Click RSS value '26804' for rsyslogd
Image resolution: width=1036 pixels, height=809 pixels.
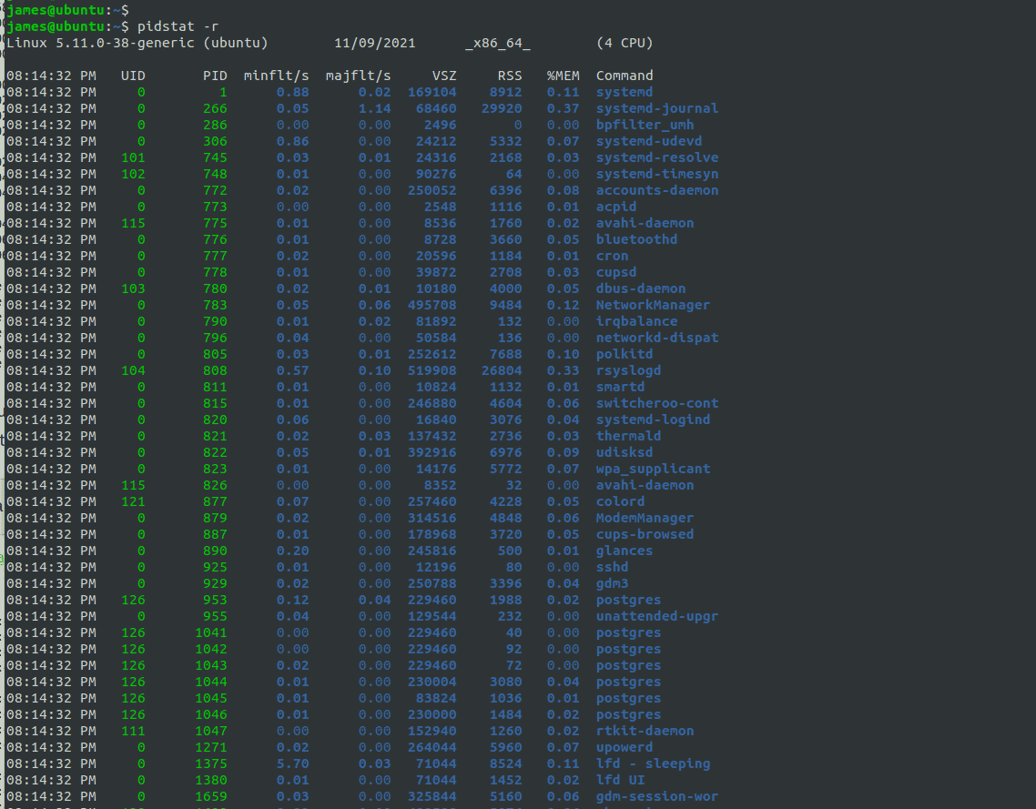click(x=502, y=370)
